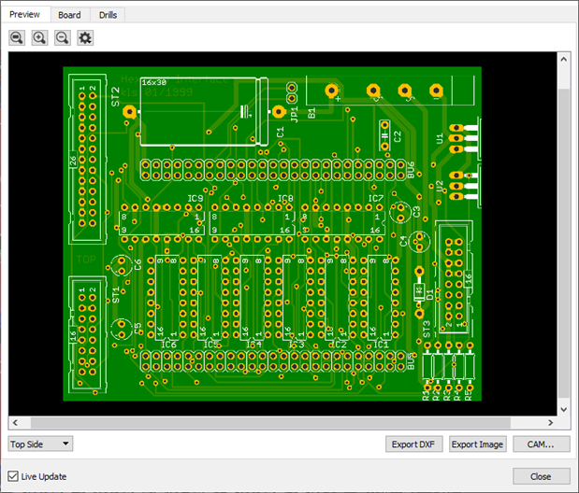This screenshot has width=579, height=493.
Task: Open the Drills tab
Action: pos(108,15)
